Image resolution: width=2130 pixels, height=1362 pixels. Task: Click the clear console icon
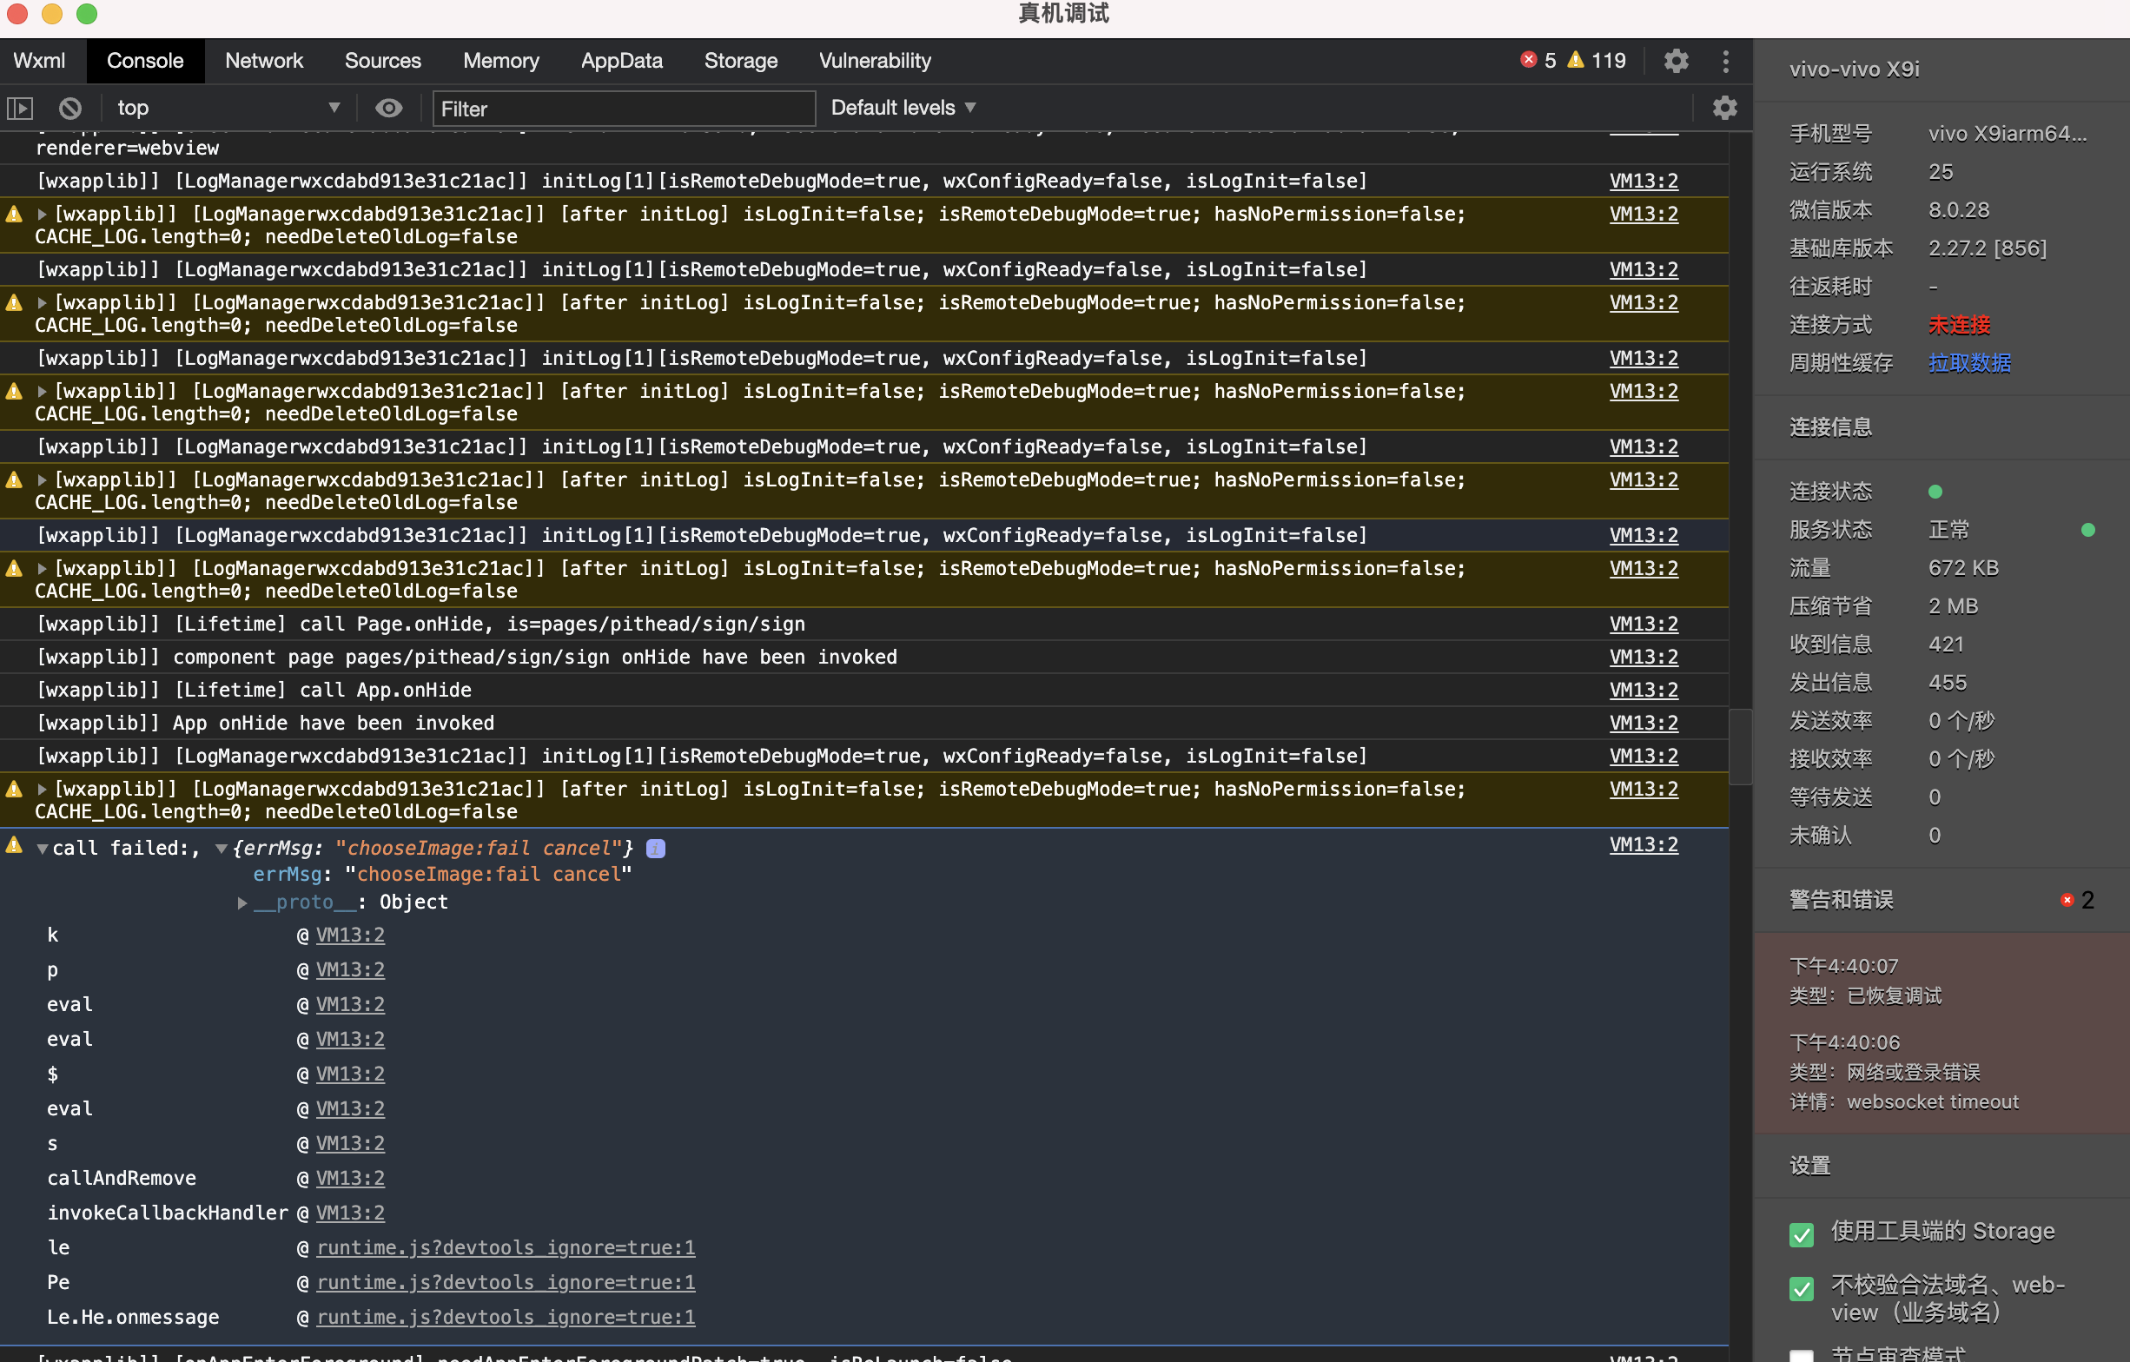pos(69,108)
